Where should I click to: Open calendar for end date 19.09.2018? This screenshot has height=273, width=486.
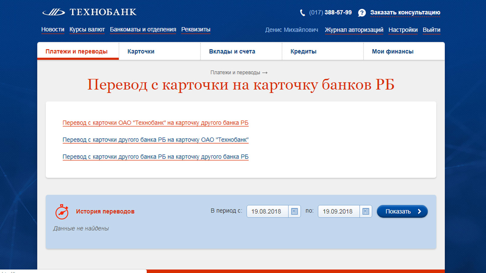coord(366,212)
